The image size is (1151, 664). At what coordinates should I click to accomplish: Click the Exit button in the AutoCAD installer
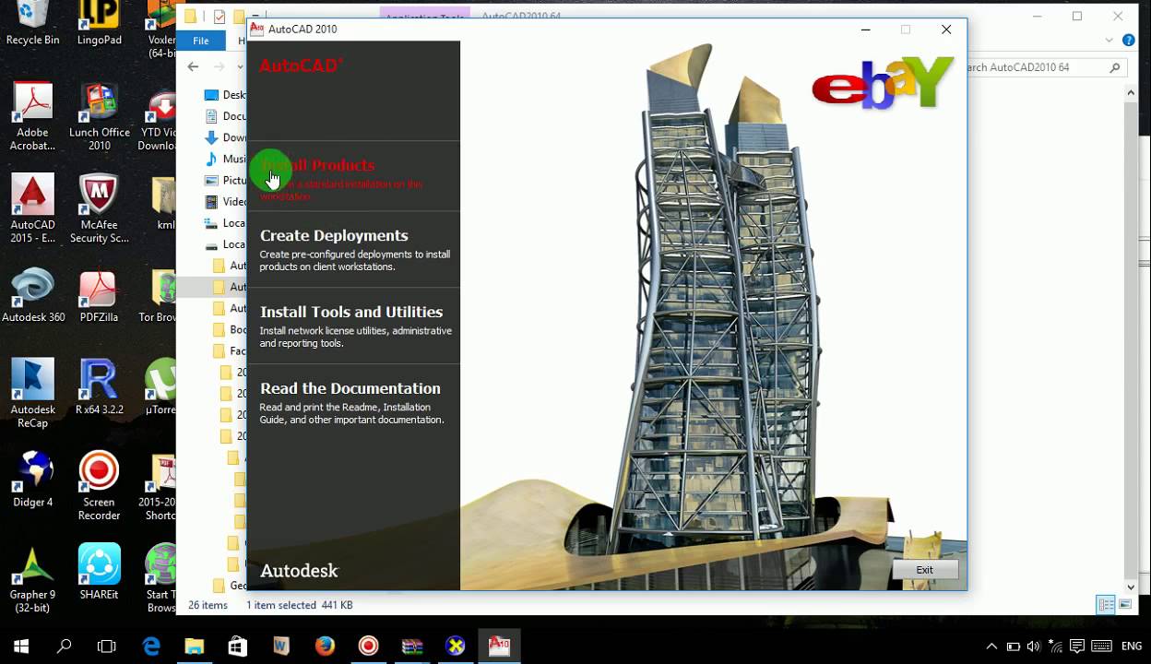click(925, 570)
